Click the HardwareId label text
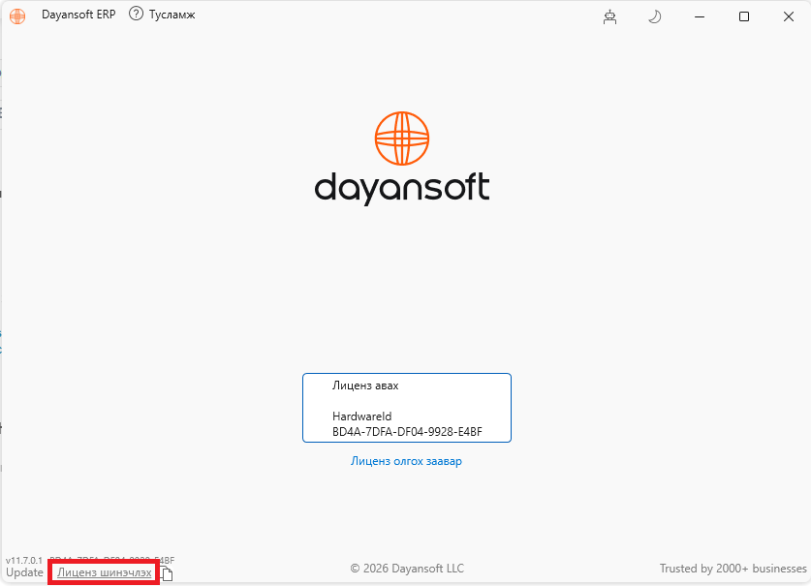This screenshot has height=586, width=811. pos(361,416)
